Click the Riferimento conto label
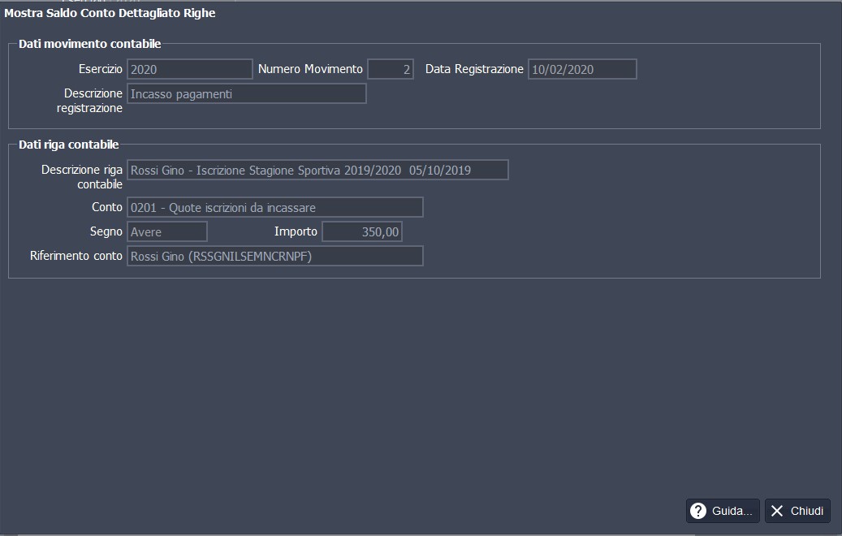This screenshot has height=536, width=842. (x=76, y=257)
